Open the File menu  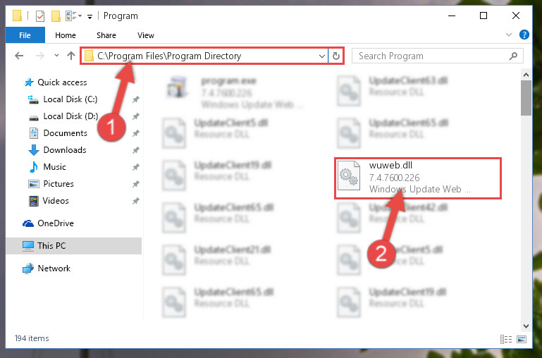[25, 35]
